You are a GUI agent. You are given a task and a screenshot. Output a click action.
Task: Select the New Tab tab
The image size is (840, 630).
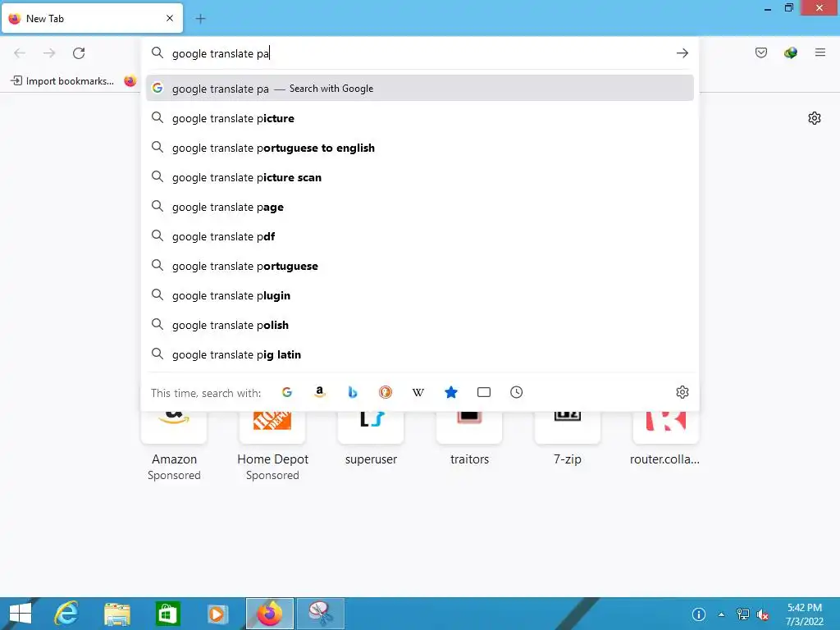click(x=92, y=18)
